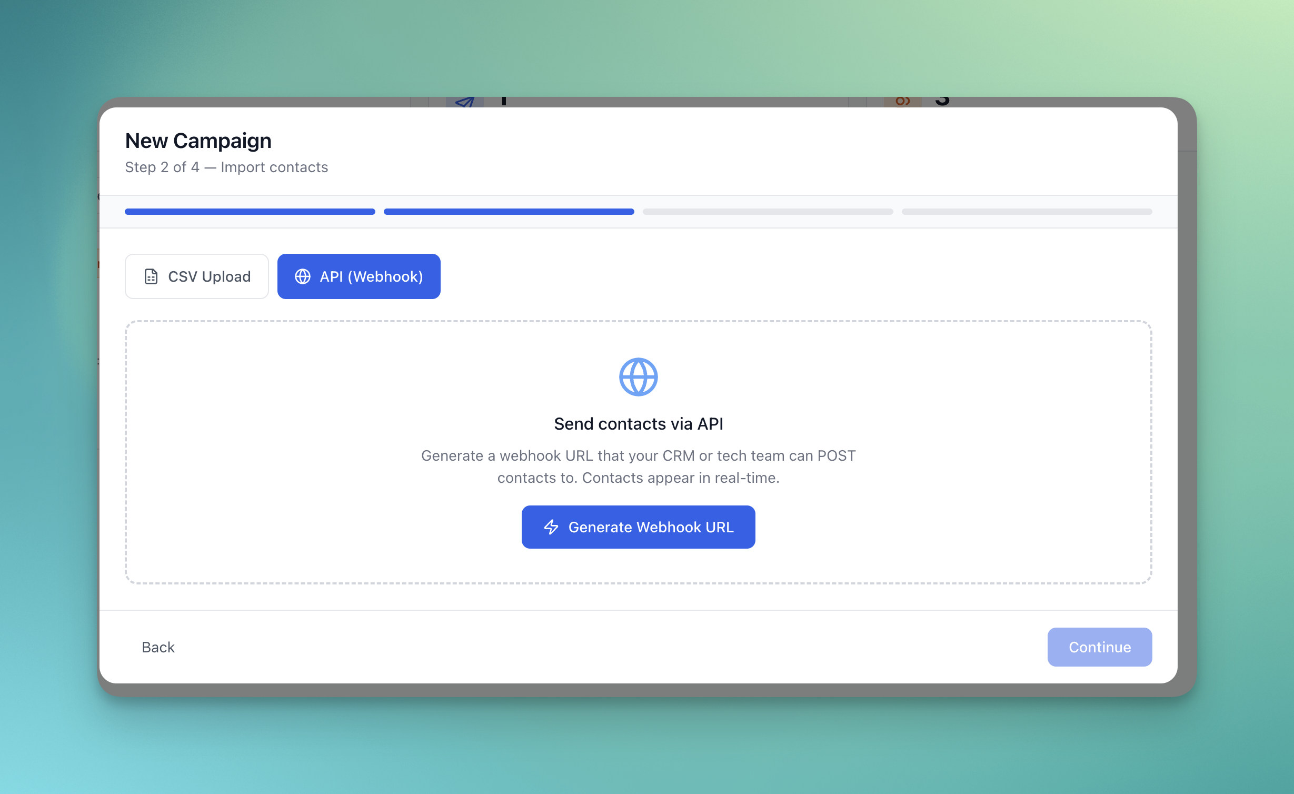This screenshot has height=794, width=1294.
Task: Click the globe icon inside API (Webhook) button
Action: click(303, 276)
